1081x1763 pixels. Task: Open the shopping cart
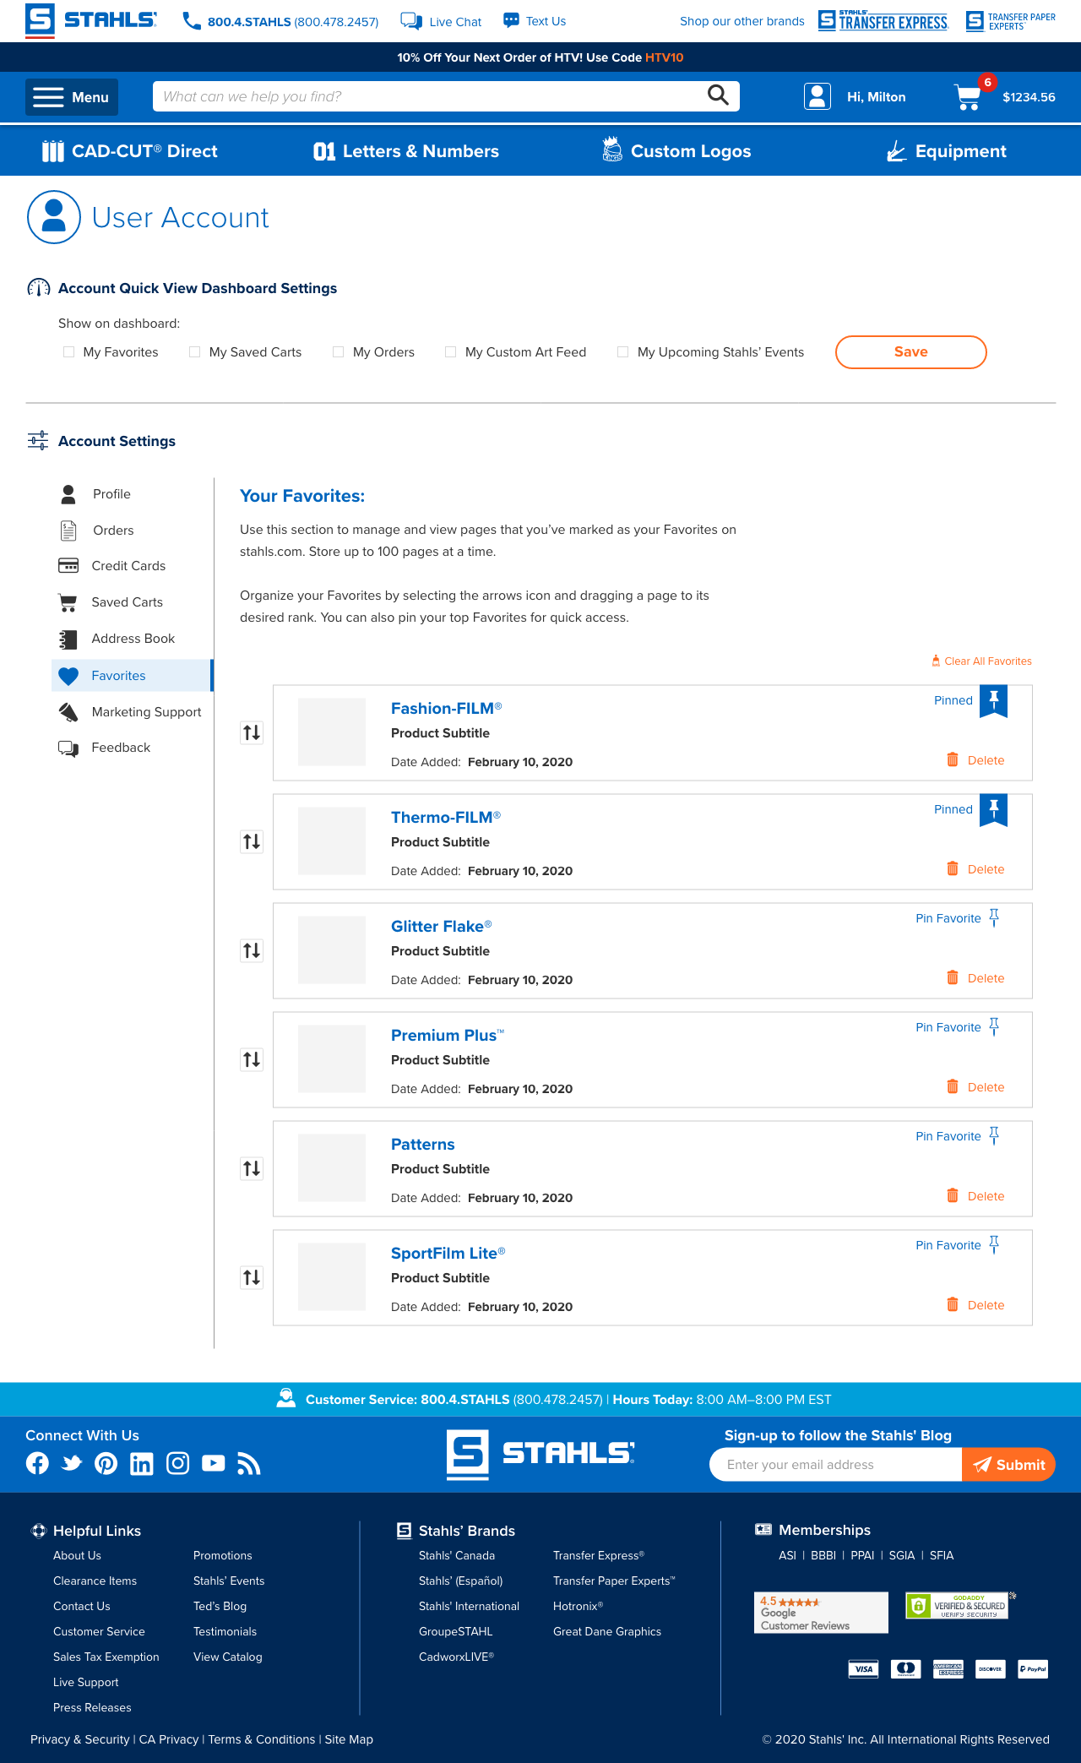(x=969, y=96)
